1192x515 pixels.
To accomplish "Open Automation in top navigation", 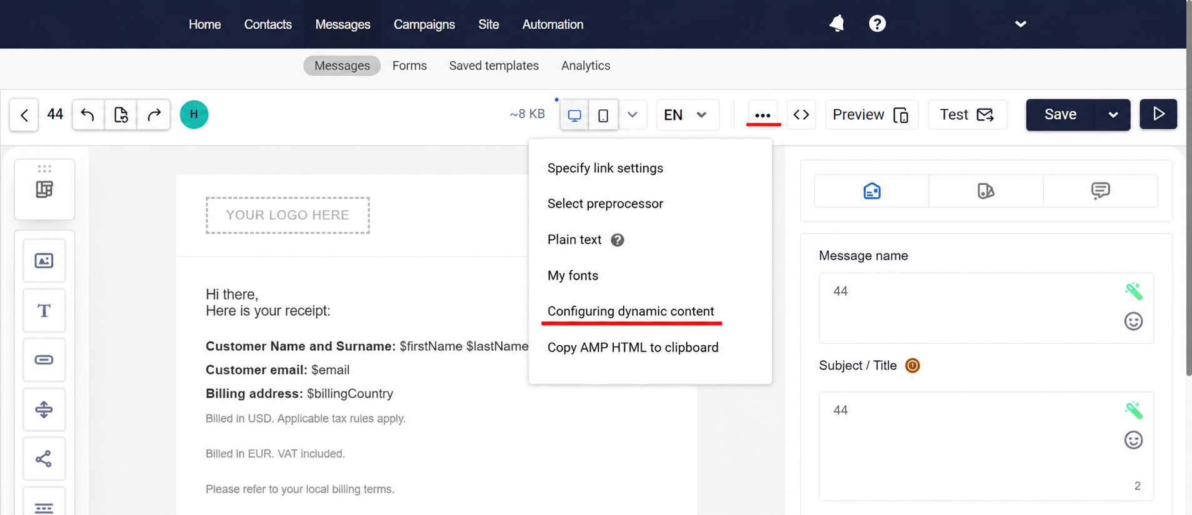I will pos(553,24).
